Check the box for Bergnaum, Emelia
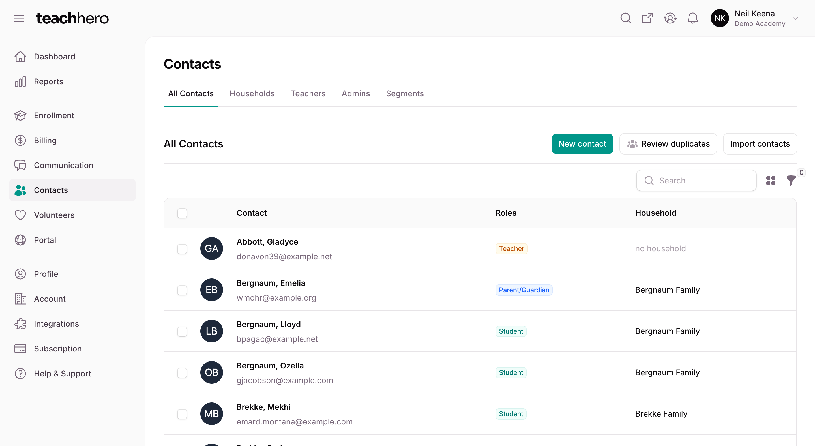Viewport: 815px width, 446px height. pos(182,290)
